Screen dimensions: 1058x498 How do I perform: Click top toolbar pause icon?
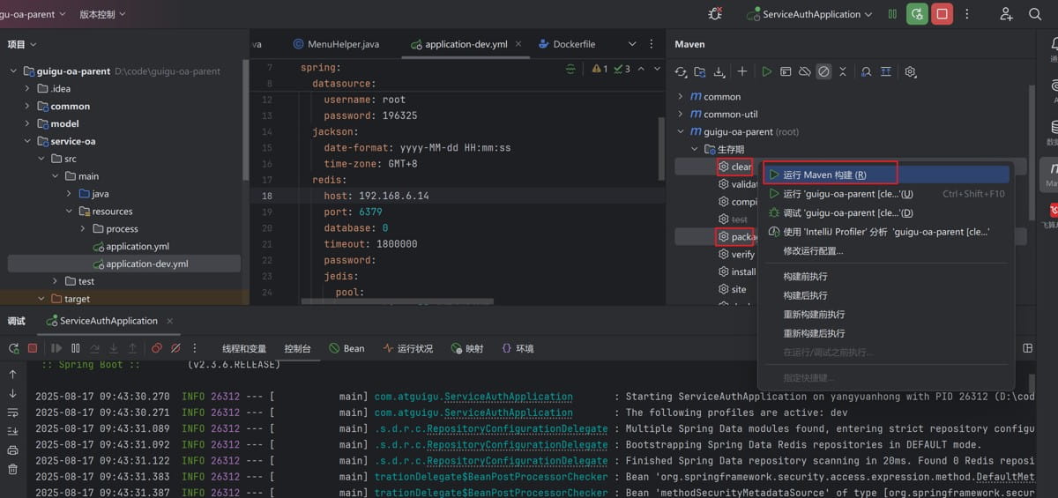tap(893, 14)
